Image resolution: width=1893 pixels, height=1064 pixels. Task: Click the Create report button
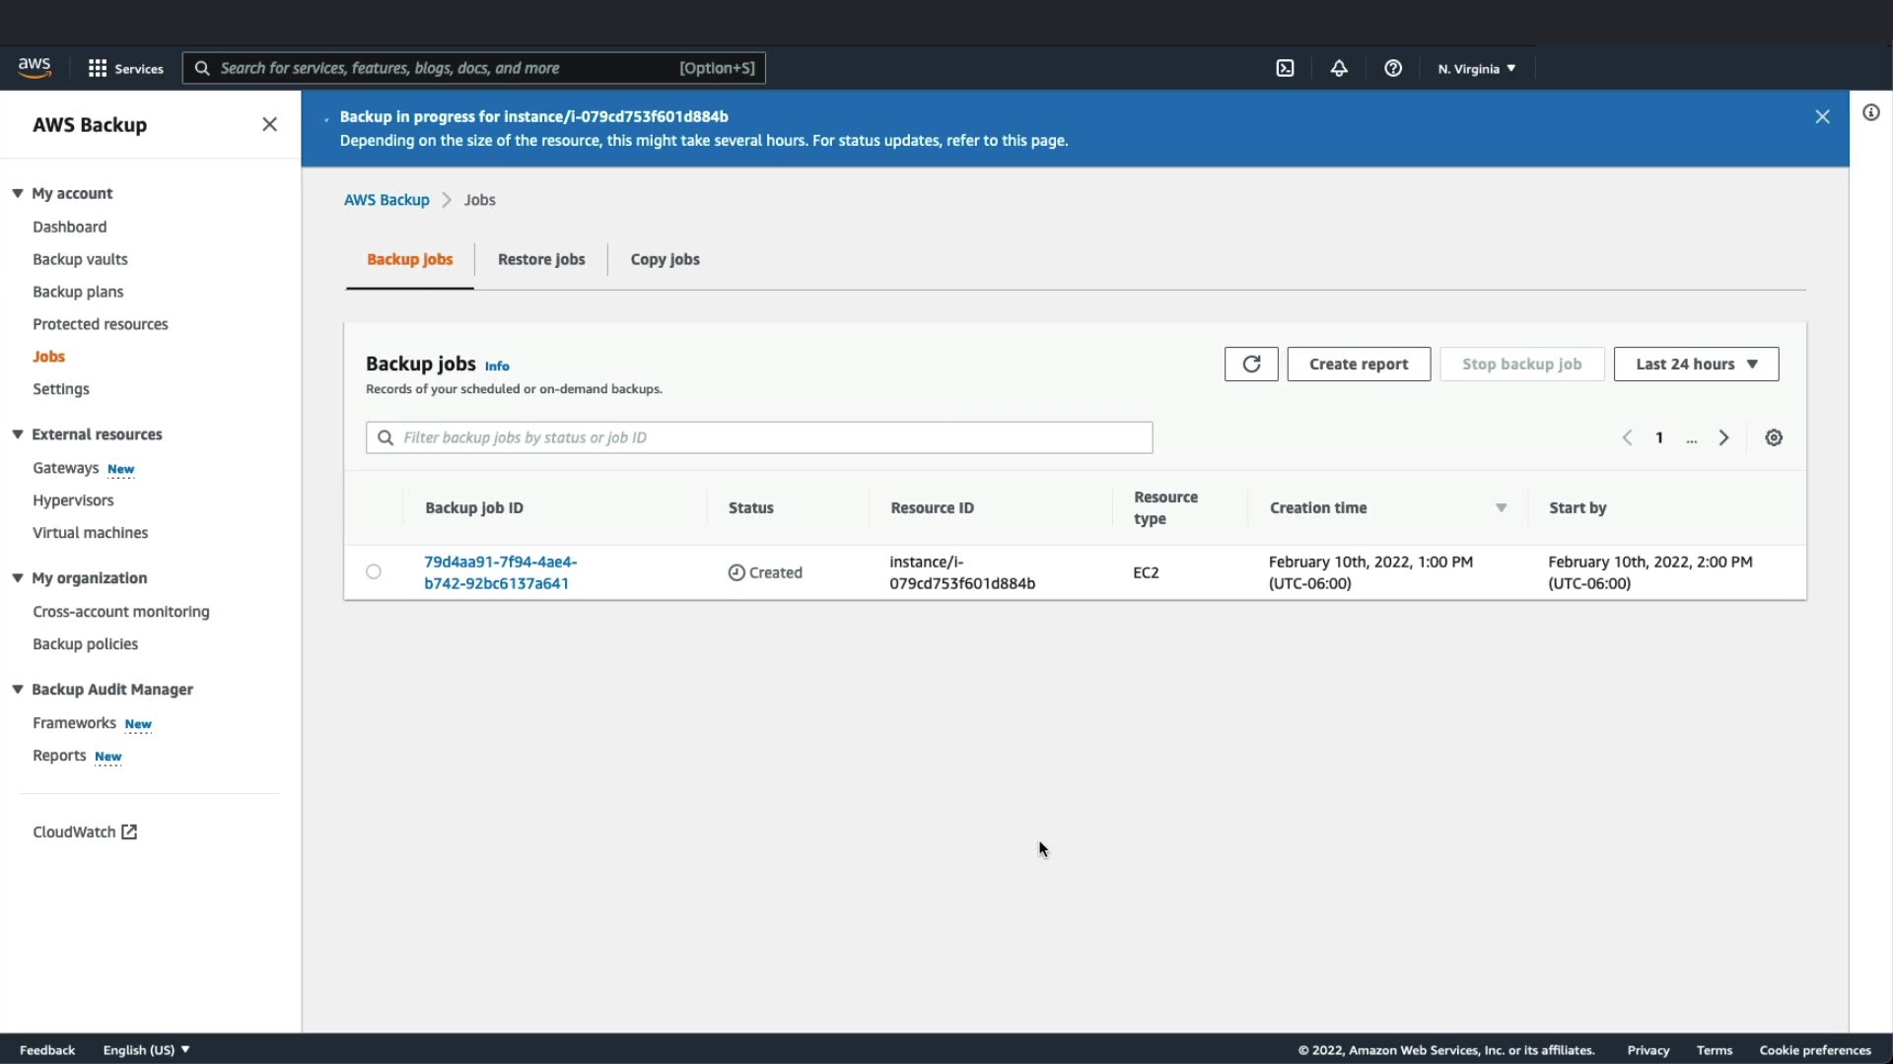[1358, 364]
